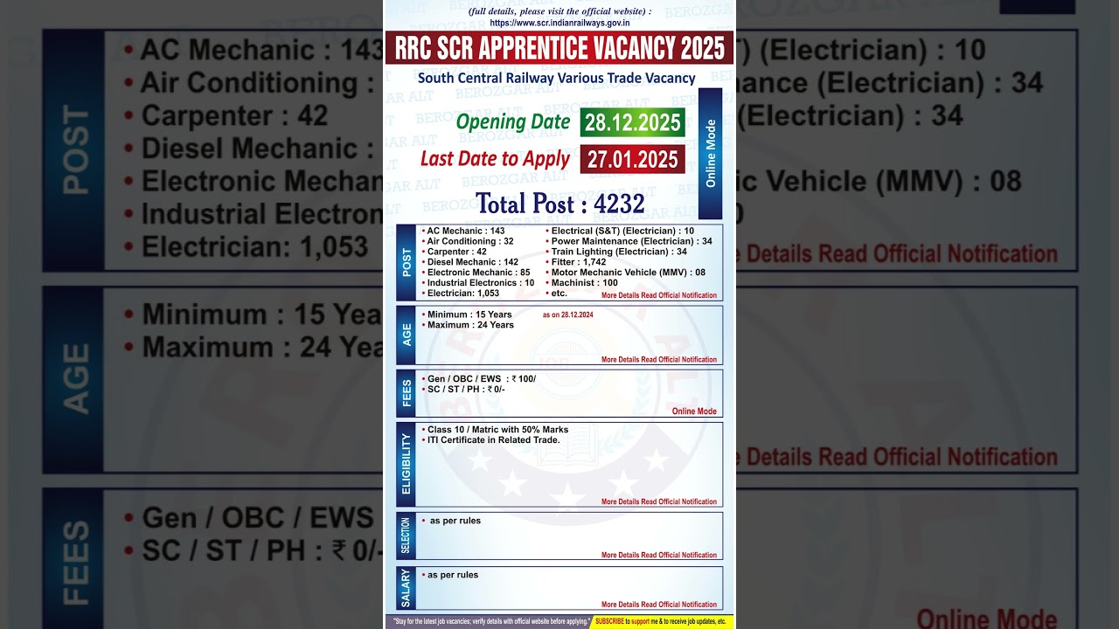
Task: Select 'Minimum : 15 Years' in center poster
Action: click(x=468, y=314)
